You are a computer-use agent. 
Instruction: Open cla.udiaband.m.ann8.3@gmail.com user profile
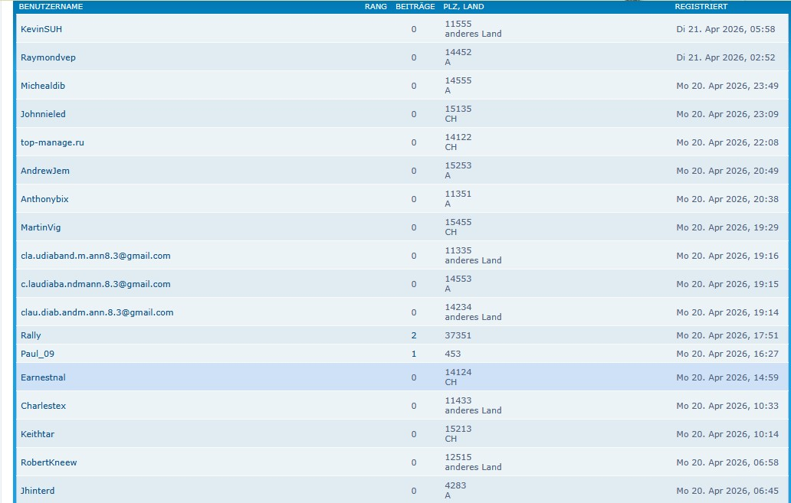(95, 256)
